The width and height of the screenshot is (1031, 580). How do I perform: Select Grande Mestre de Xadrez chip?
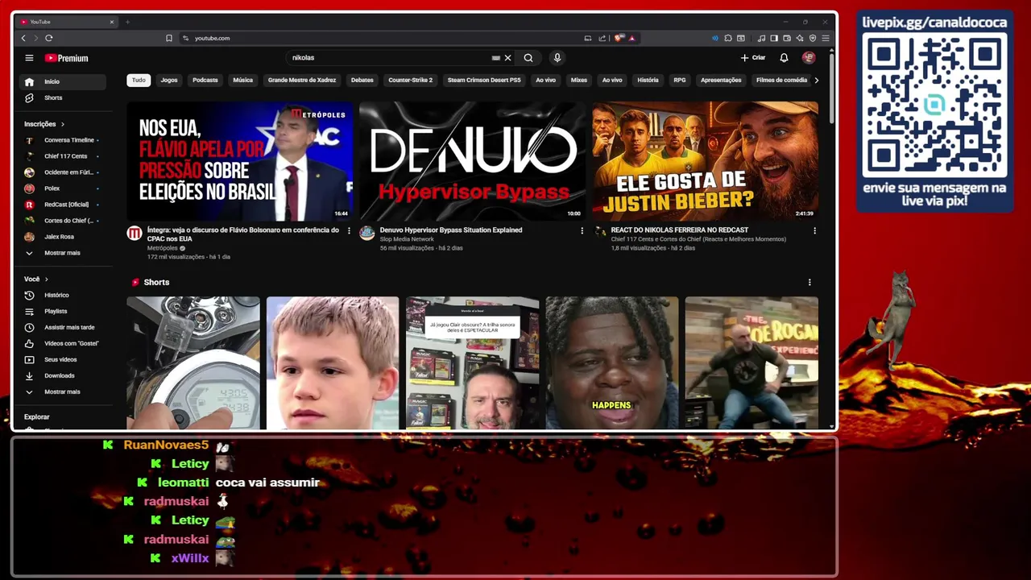click(302, 80)
